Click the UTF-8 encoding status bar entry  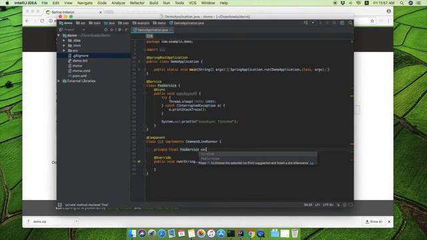pyautogui.click(x=328, y=205)
